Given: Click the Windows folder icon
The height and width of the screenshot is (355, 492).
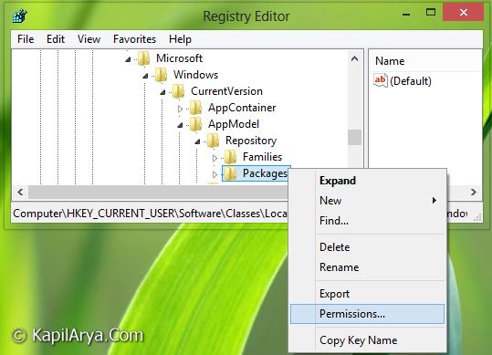Looking at the screenshot, I should [162, 75].
